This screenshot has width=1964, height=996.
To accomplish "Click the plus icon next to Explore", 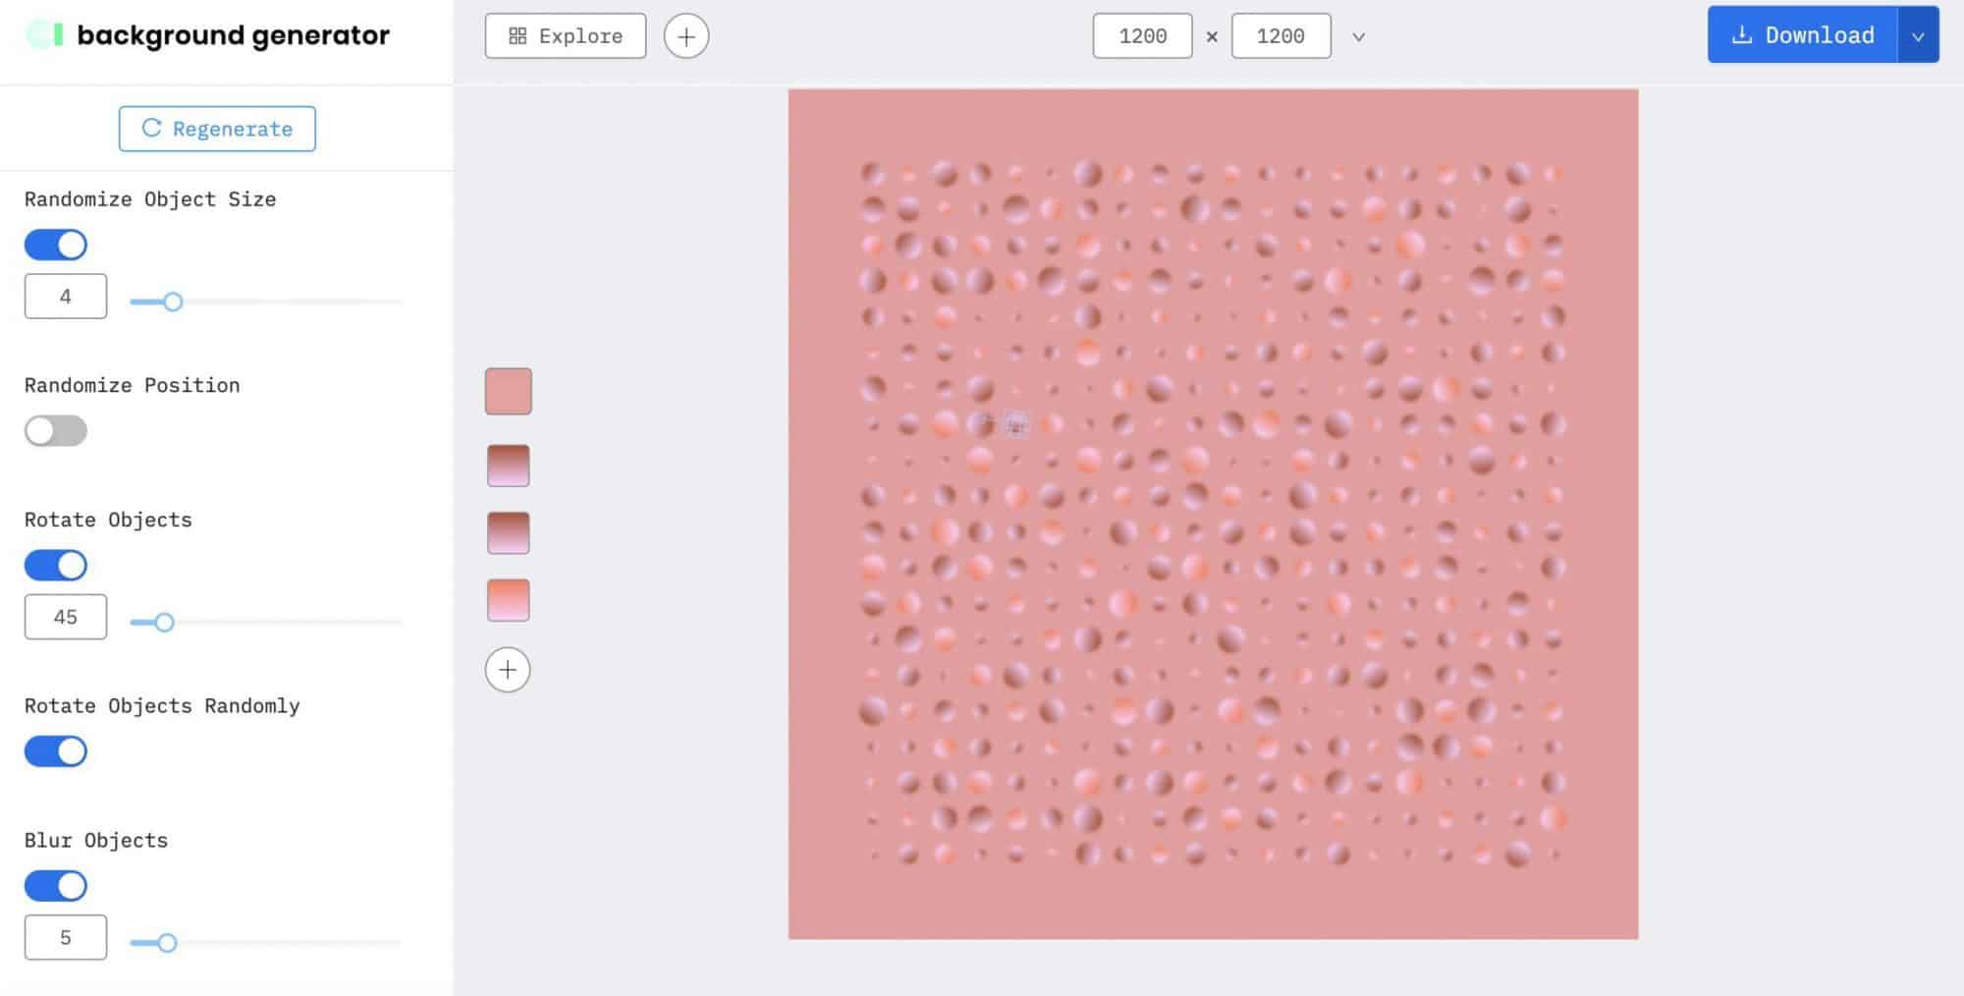I will tap(685, 35).
